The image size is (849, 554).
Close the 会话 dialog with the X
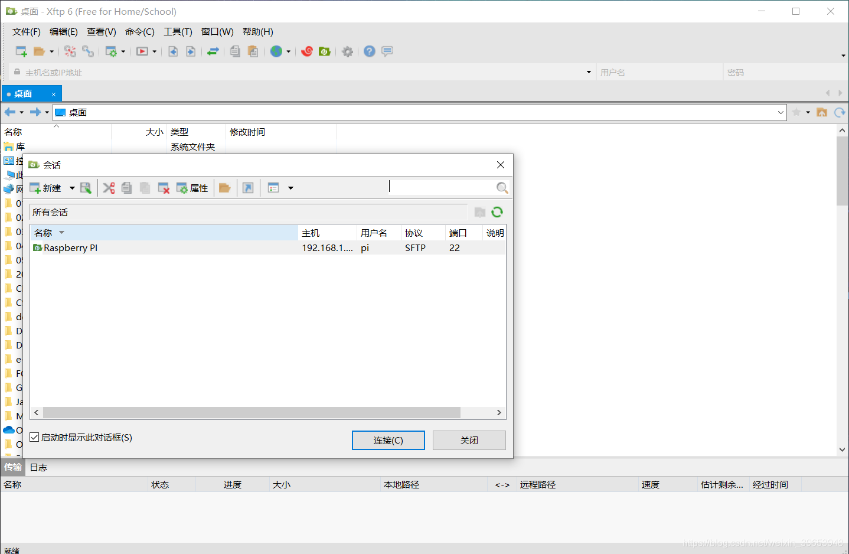point(501,165)
